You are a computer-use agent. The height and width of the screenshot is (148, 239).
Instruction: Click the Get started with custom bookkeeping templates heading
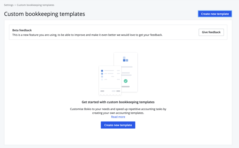tap(118, 102)
